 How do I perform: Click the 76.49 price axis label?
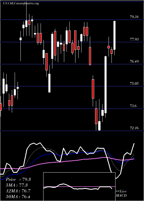pyautogui.click(x=134, y=61)
